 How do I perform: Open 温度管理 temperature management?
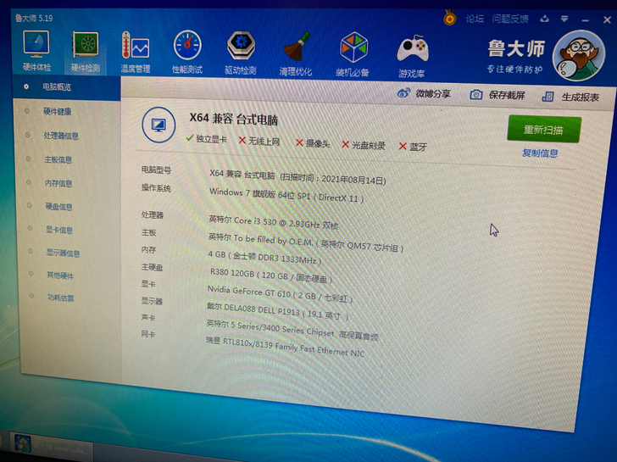pos(136,53)
